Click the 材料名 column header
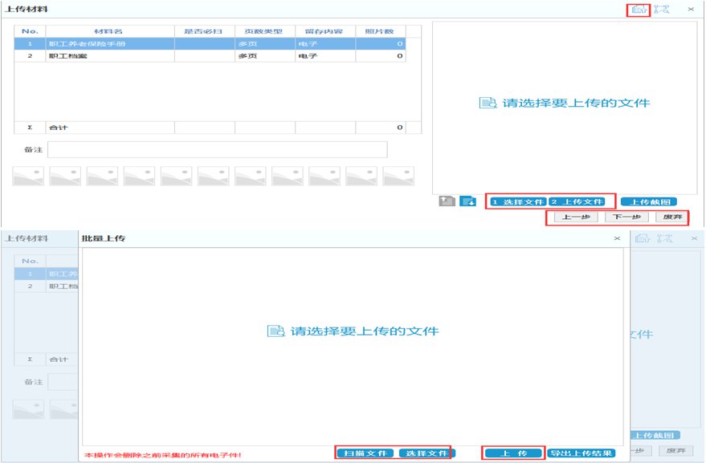Image resolution: width=706 pixels, height=463 pixels. [x=110, y=31]
